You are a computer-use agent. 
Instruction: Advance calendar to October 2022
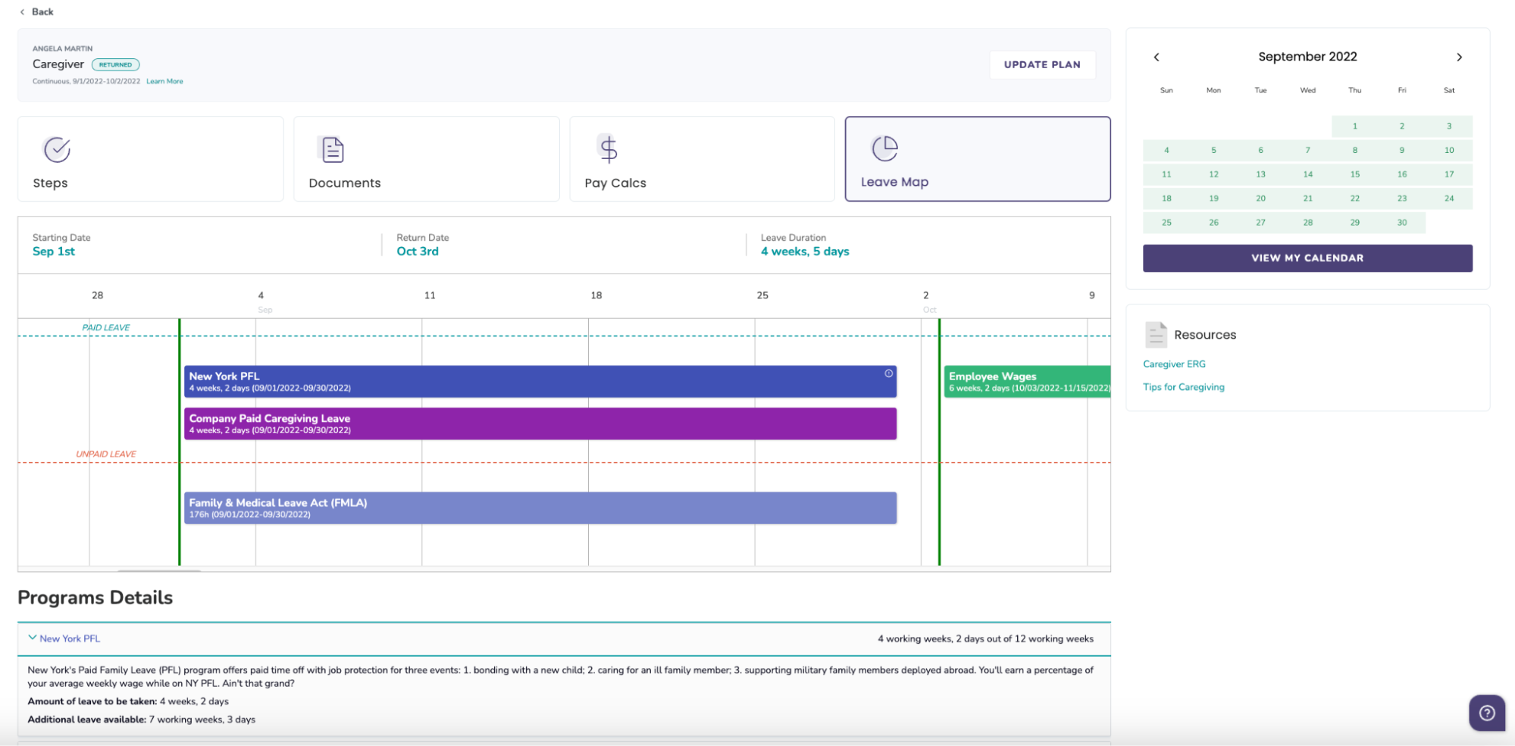[1460, 56]
